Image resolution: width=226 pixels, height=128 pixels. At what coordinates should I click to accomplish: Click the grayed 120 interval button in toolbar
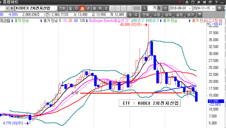[x=130, y=8]
